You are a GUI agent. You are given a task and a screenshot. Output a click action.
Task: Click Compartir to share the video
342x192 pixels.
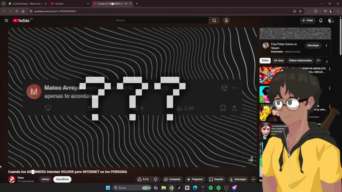[172, 179]
